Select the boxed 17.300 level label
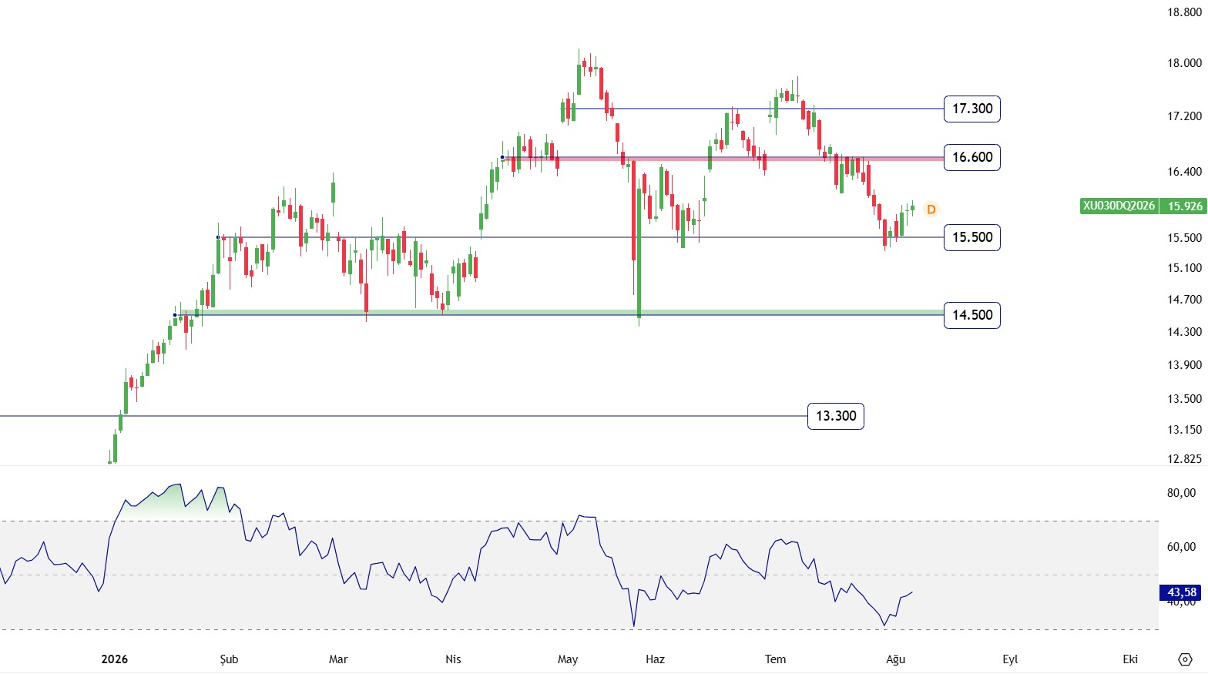The image size is (1208, 674). click(x=972, y=109)
